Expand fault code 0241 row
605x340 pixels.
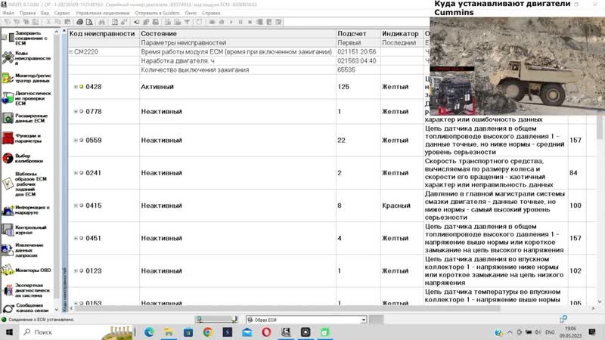76,173
